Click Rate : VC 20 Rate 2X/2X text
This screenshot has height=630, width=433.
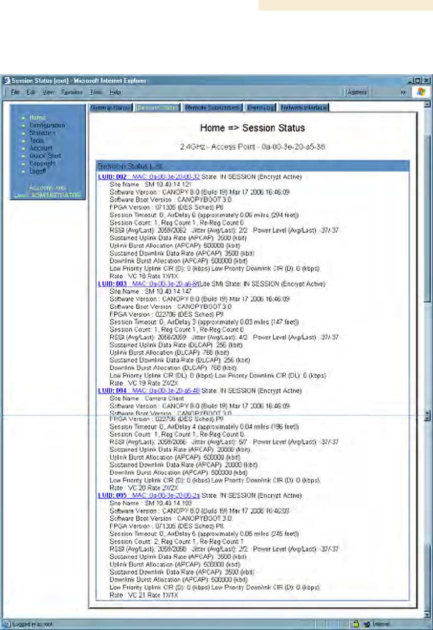click(x=143, y=488)
